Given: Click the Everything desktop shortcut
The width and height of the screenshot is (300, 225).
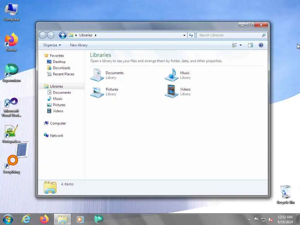Looking at the screenshot, I should [x=11, y=164].
